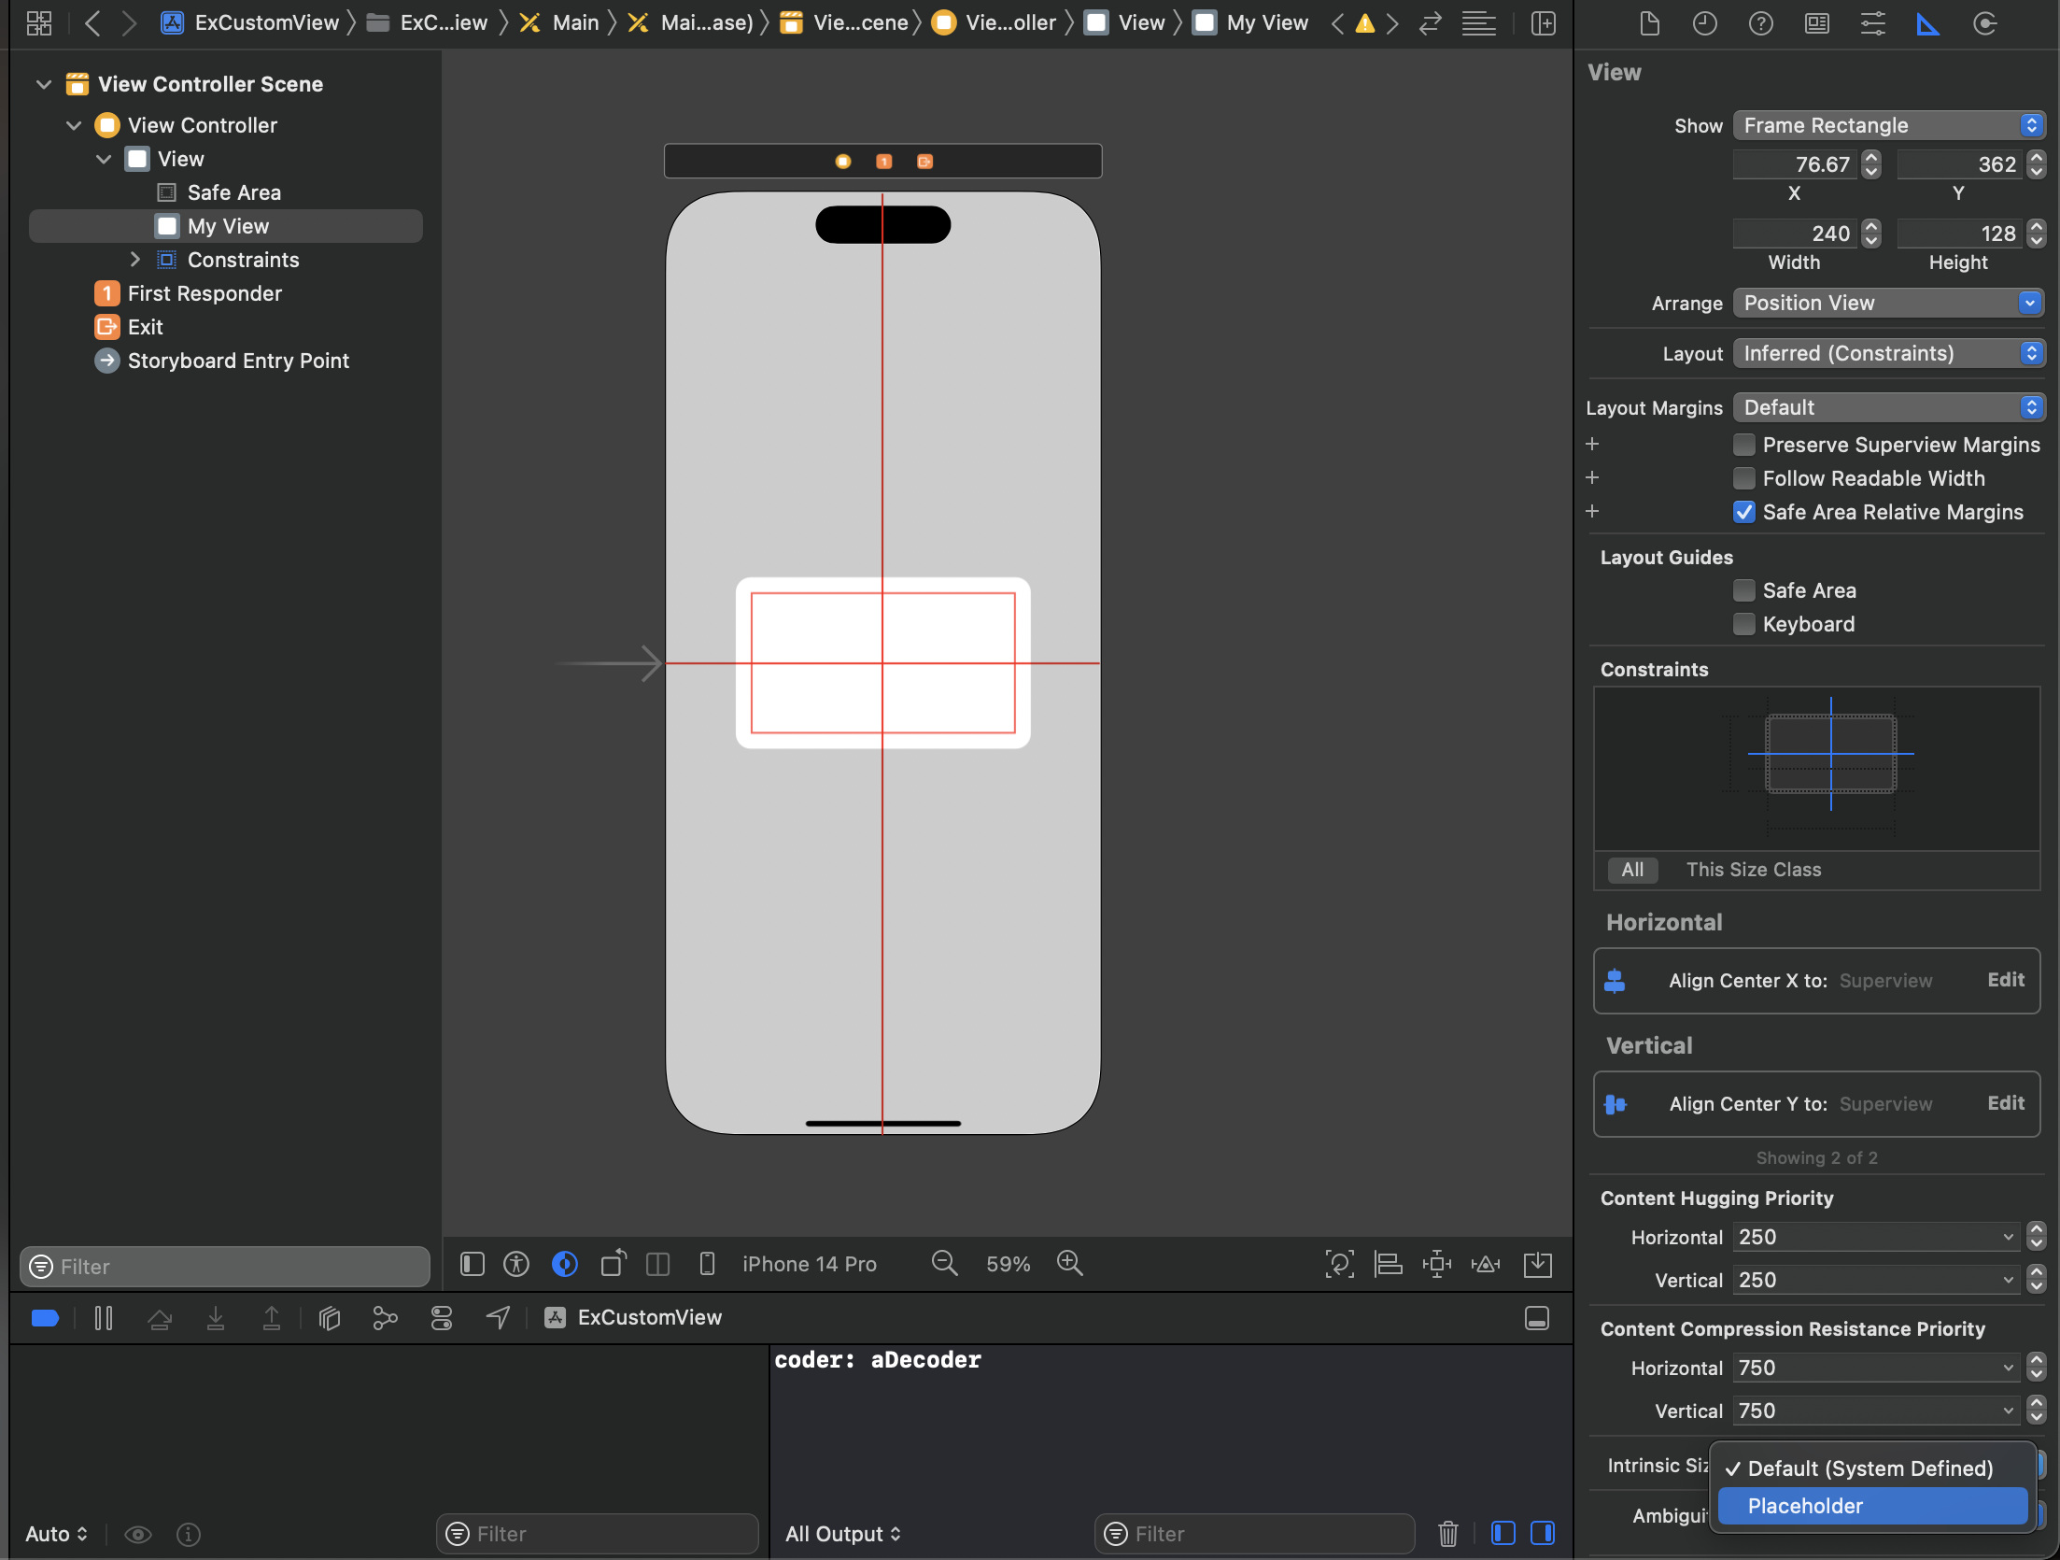Enable Preserve Superview Margins checkbox
Image resolution: width=2060 pixels, height=1560 pixels.
point(1743,445)
